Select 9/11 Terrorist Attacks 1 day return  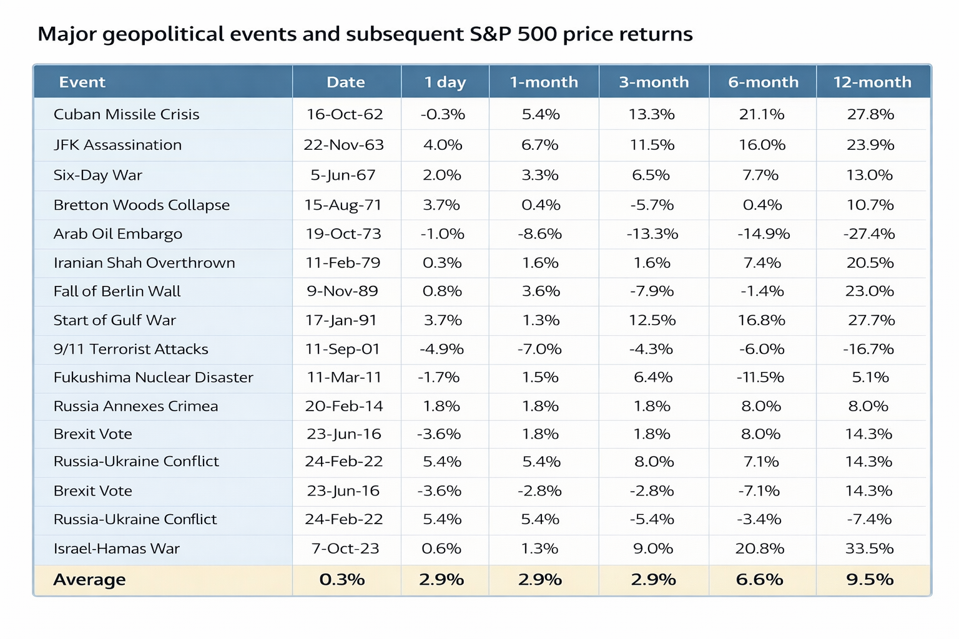(442, 349)
